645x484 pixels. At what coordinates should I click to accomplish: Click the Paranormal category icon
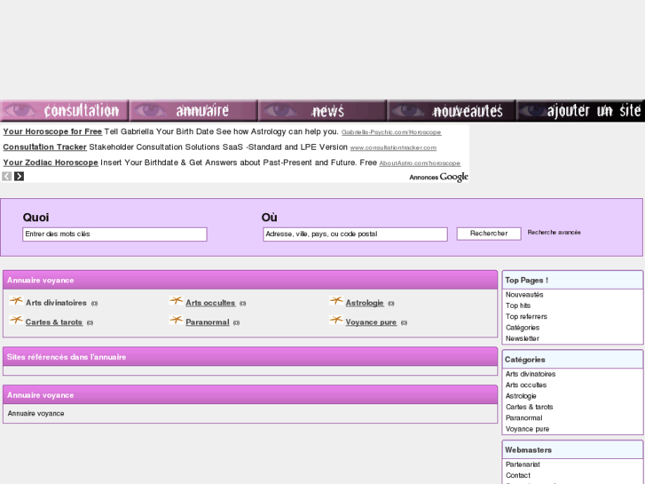[176, 320]
